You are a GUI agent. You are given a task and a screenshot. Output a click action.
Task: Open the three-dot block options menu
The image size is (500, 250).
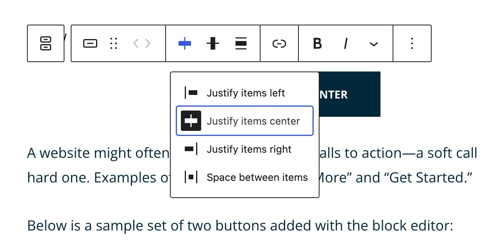click(412, 43)
